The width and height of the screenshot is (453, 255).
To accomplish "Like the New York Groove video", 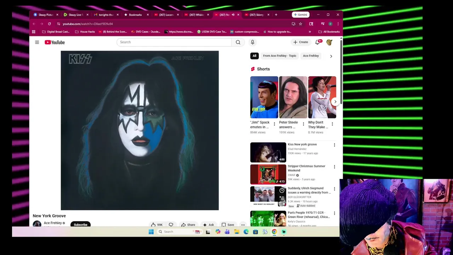I will click(x=157, y=225).
